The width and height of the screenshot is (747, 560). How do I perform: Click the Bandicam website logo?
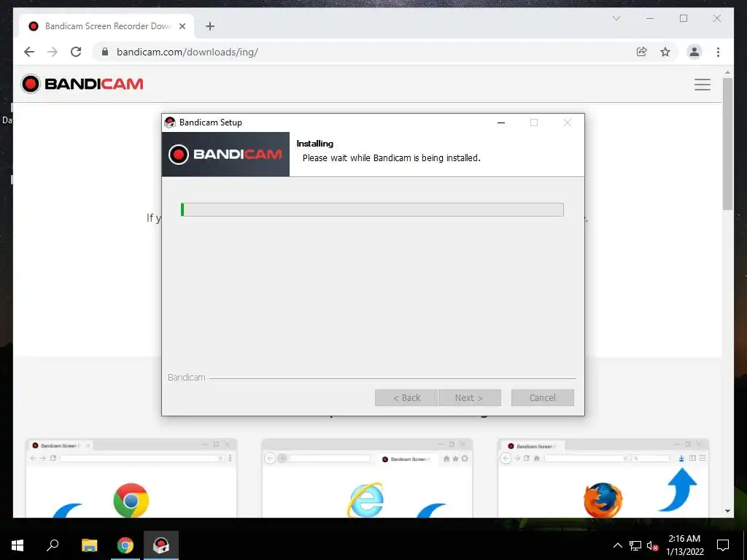(x=82, y=84)
